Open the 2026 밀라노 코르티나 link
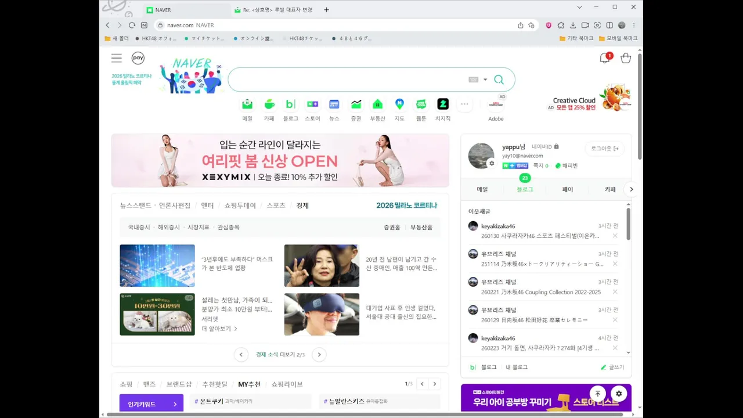Screen dimensions: 743x418 click(x=406, y=206)
